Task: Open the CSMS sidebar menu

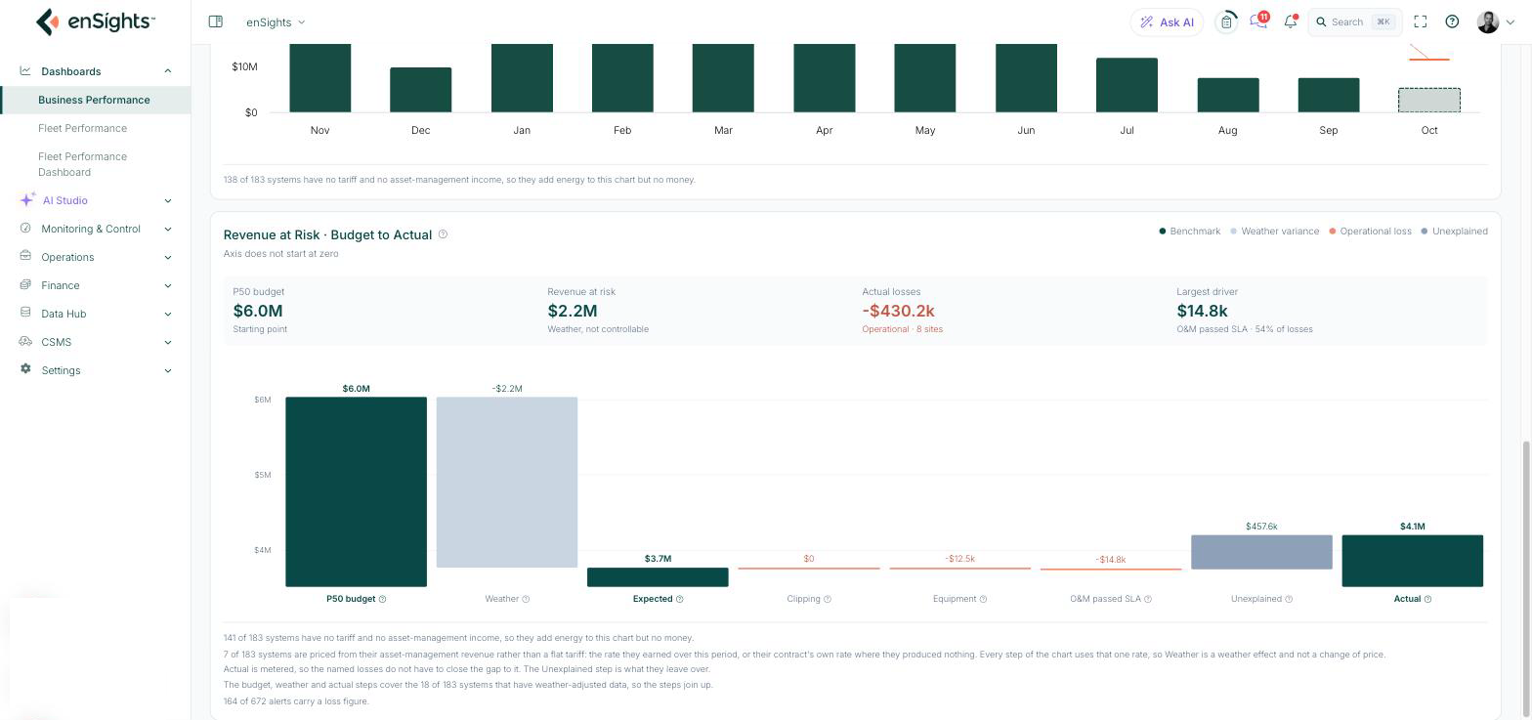Action: click(x=96, y=342)
